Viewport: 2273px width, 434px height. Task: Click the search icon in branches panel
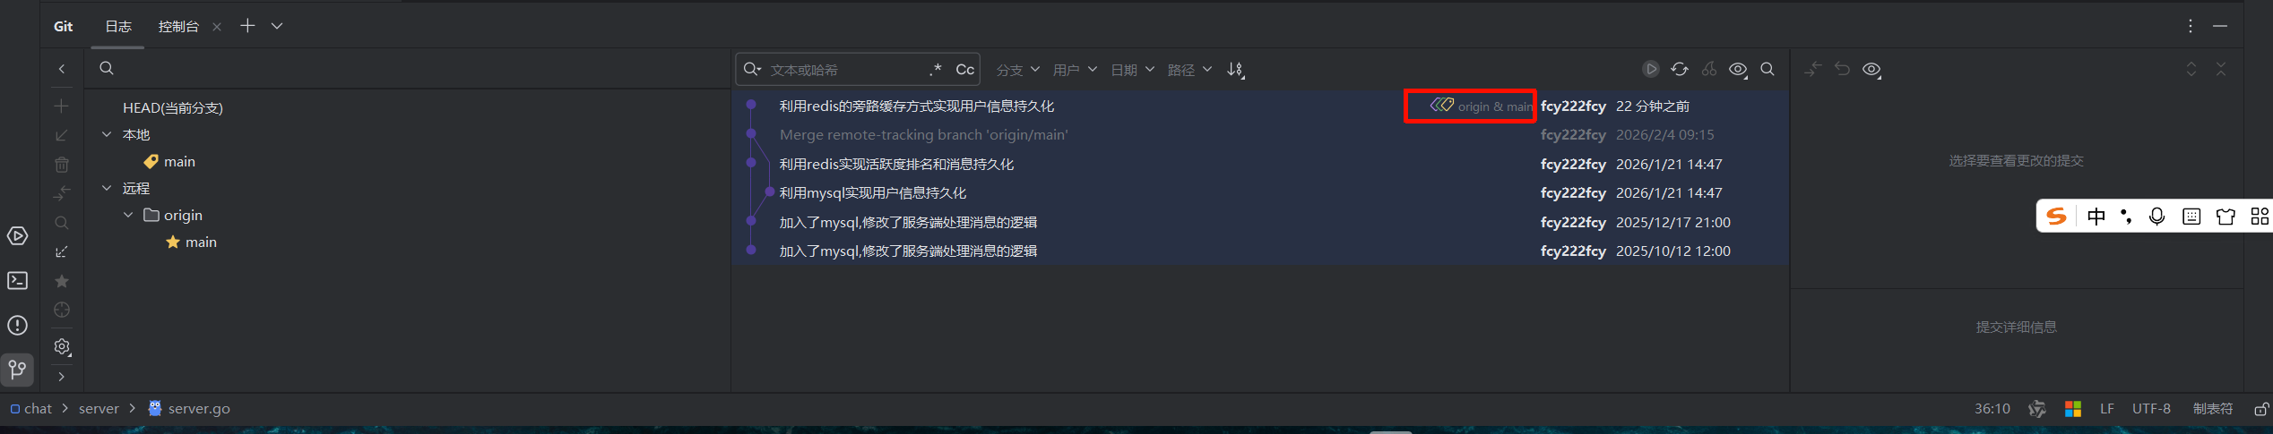point(107,68)
